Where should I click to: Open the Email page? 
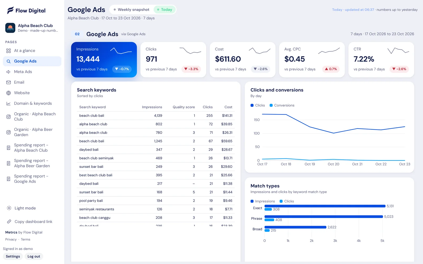32,82
